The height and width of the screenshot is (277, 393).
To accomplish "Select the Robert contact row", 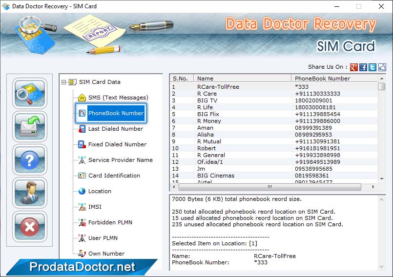I will pos(274,148).
